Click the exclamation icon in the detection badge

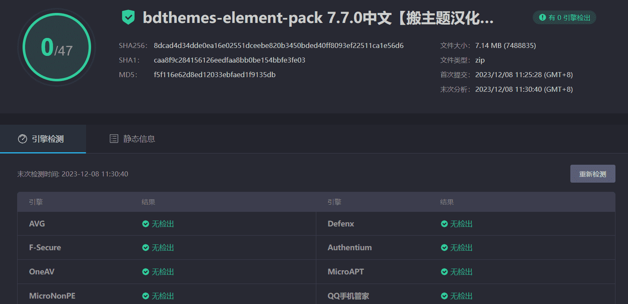(542, 18)
